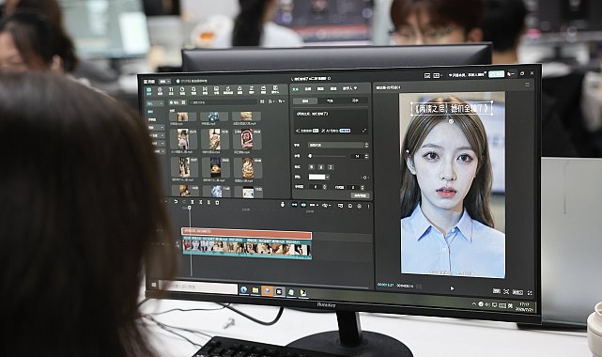Viewport: 602px width, 357px height.
Task: Click the microphone record icon above the timeline
Action: click(x=283, y=204)
